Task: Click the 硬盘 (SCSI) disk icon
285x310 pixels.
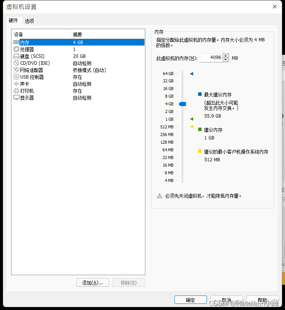Action: 16,56
